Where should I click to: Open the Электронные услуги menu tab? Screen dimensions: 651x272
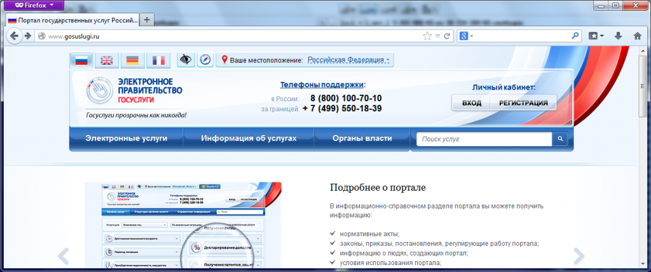click(126, 138)
